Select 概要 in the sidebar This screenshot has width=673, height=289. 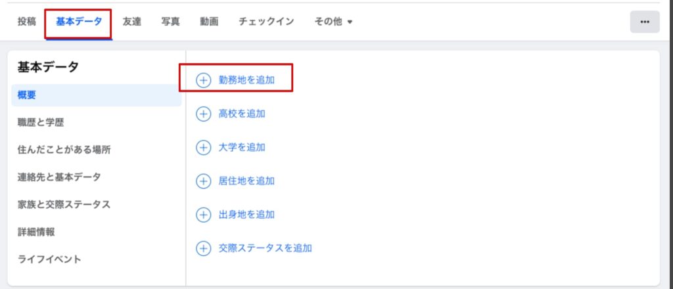click(27, 95)
